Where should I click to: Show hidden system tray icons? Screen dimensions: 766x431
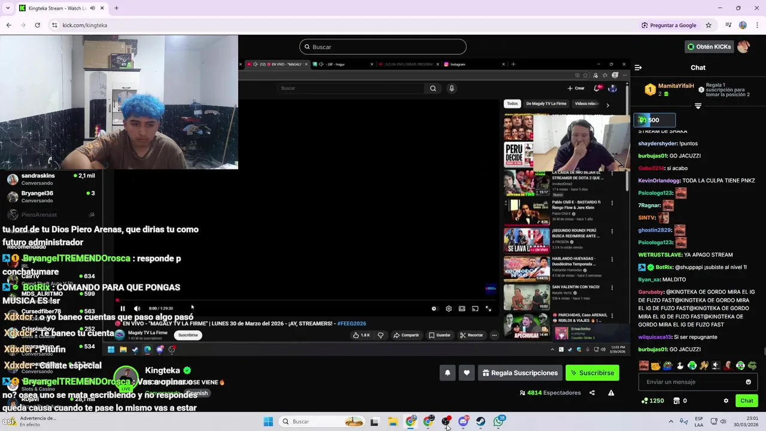point(670,421)
